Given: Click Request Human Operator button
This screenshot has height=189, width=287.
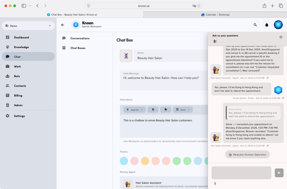Looking at the screenshot, I should pos(247,155).
